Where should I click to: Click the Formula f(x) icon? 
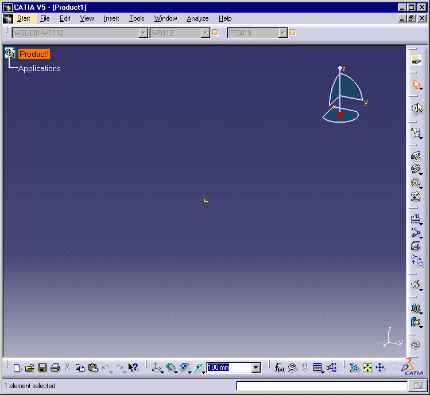point(280,367)
